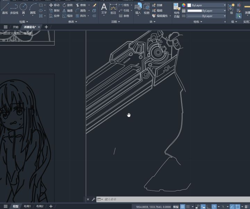Screen dimensions: 250x209
Task: Activate the 修剪 (Trim) command
Action: 81,5
